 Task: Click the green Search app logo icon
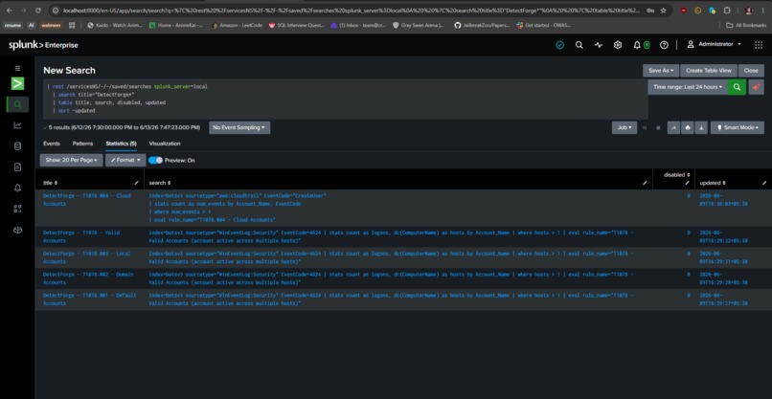[17, 83]
